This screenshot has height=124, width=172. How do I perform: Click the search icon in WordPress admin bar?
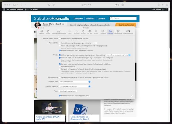167,10
